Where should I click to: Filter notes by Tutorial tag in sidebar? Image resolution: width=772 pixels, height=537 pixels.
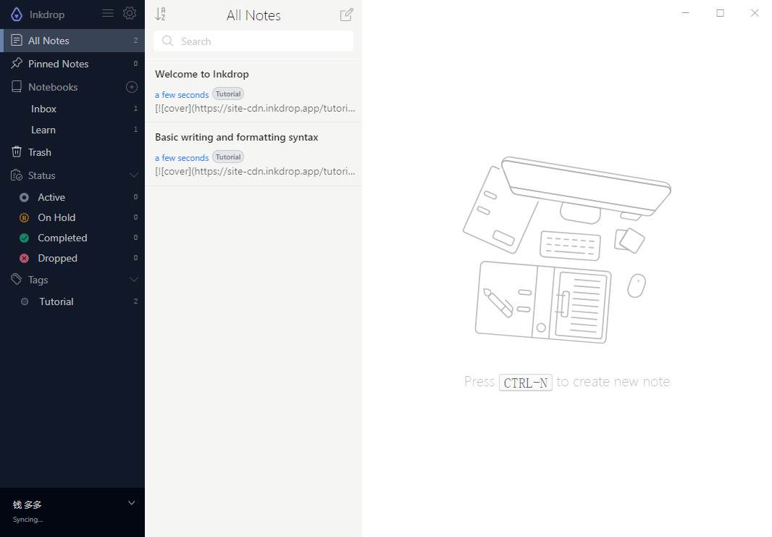(72, 301)
